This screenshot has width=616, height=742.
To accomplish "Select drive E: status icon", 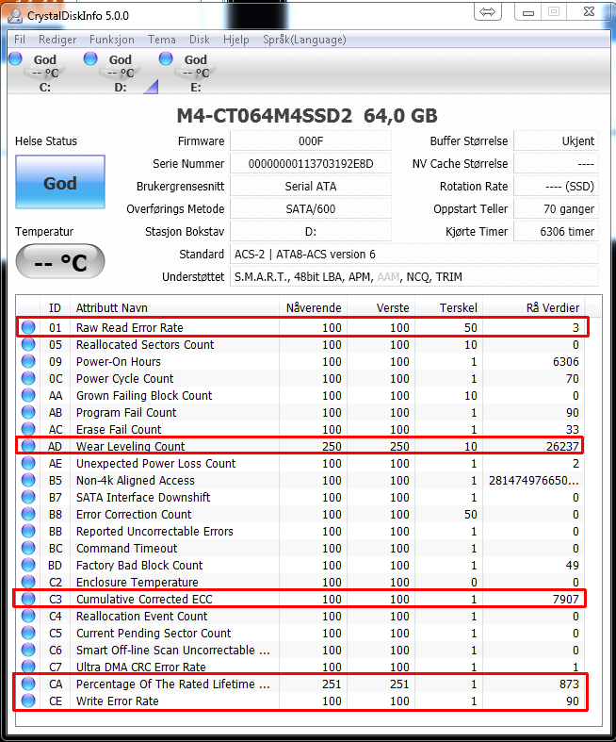I will click(166, 58).
